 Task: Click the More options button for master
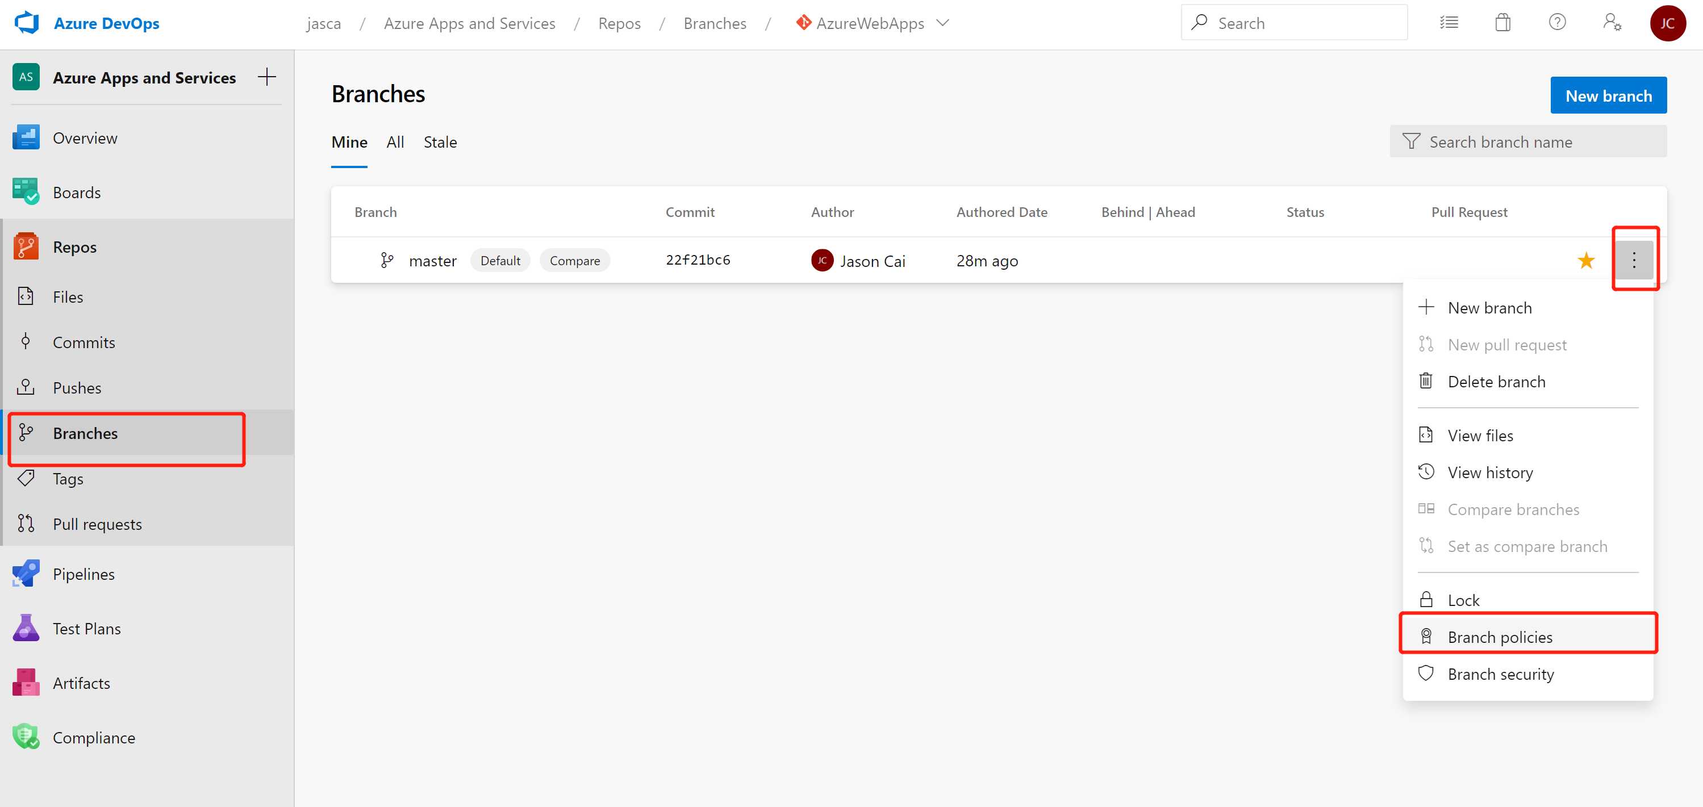pyautogui.click(x=1634, y=261)
